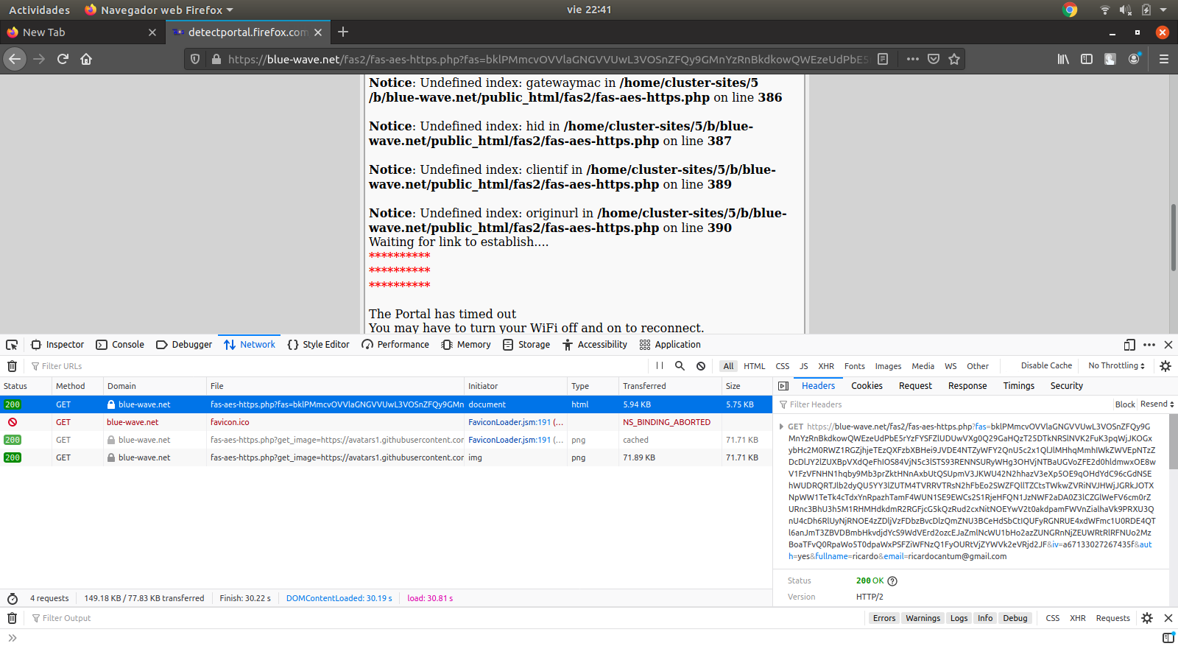Screen dimensions: 1178x663
Task: Open the network search icon
Action: pos(680,366)
